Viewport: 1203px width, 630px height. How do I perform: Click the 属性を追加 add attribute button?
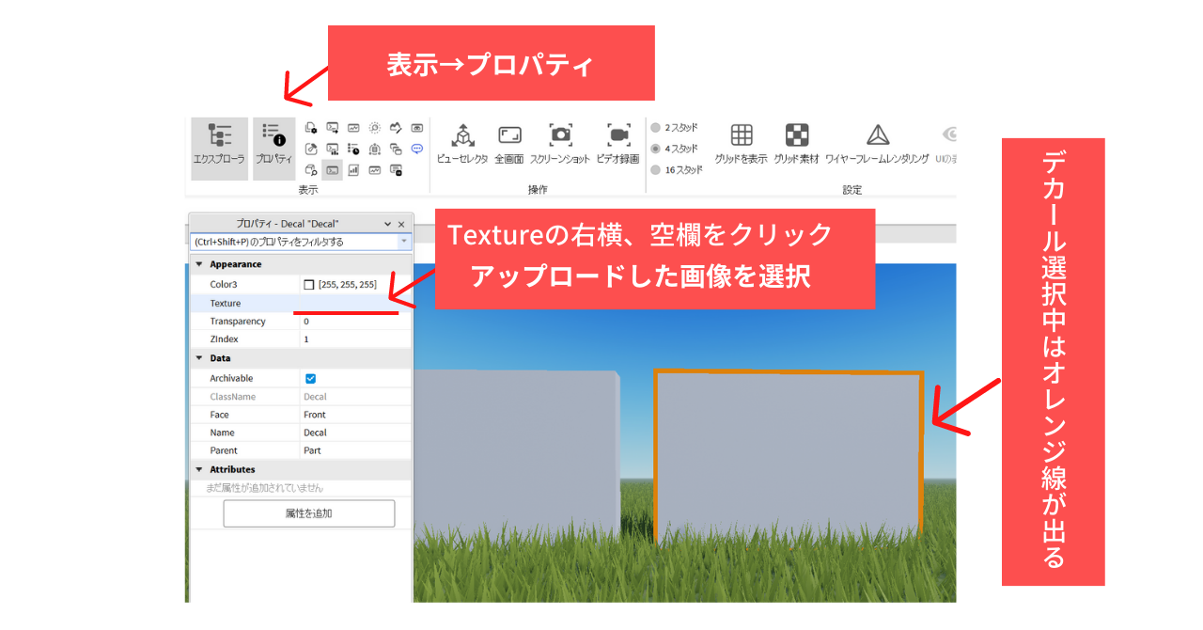[x=308, y=513]
